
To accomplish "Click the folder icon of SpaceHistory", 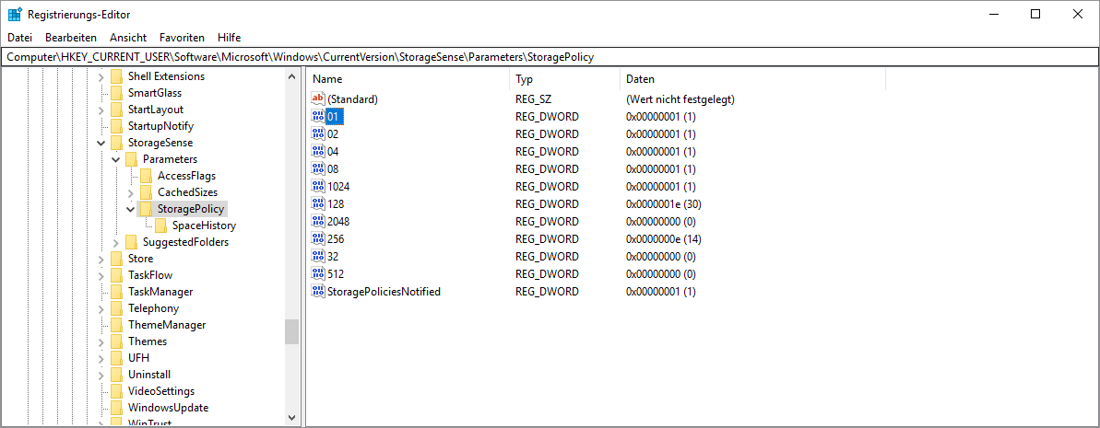I will [161, 226].
